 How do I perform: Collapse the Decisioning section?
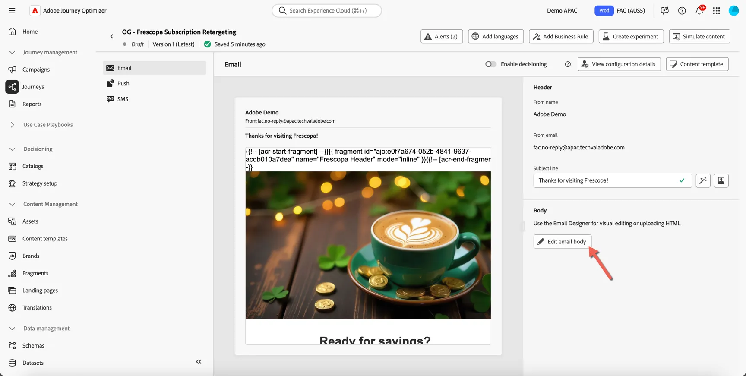tap(12, 149)
